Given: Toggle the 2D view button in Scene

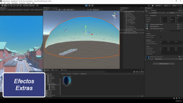Looking at the screenshot, I should pos(56,10).
